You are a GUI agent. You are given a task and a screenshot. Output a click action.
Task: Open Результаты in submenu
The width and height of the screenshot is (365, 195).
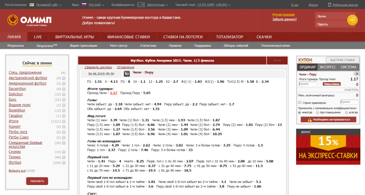click(16, 46)
